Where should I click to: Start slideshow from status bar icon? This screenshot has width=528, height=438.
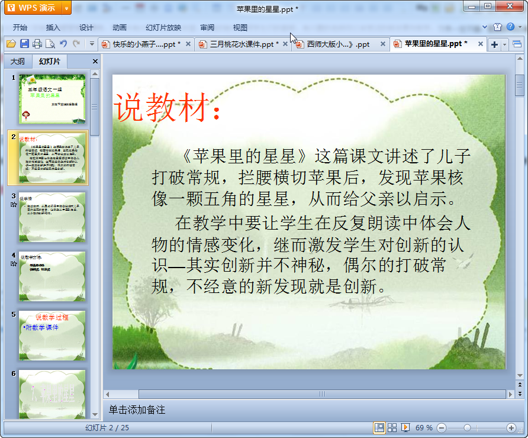click(405, 428)
